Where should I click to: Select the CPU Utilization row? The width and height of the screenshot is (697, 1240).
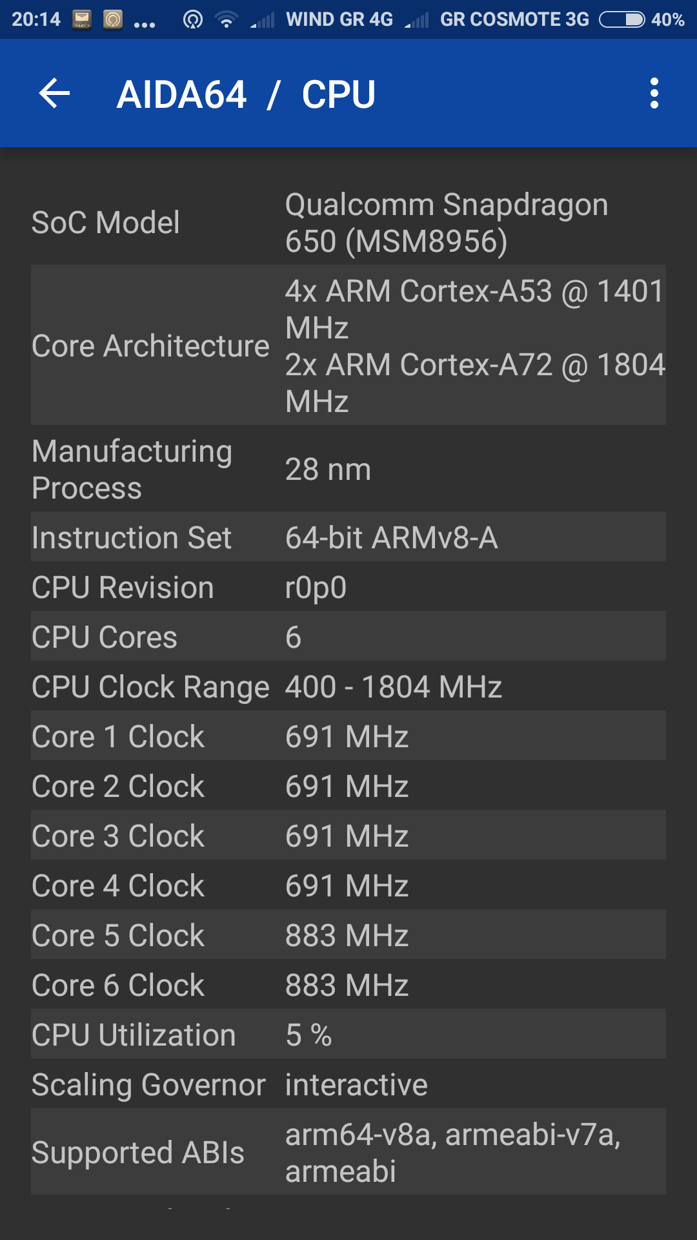(348, 1035)
